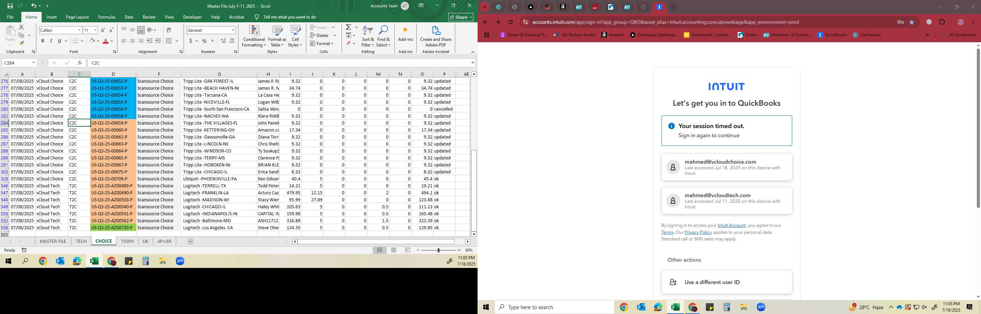Open Find & Select magnifier tool
This screenshot has width=981, height=314.
point(384,36)
